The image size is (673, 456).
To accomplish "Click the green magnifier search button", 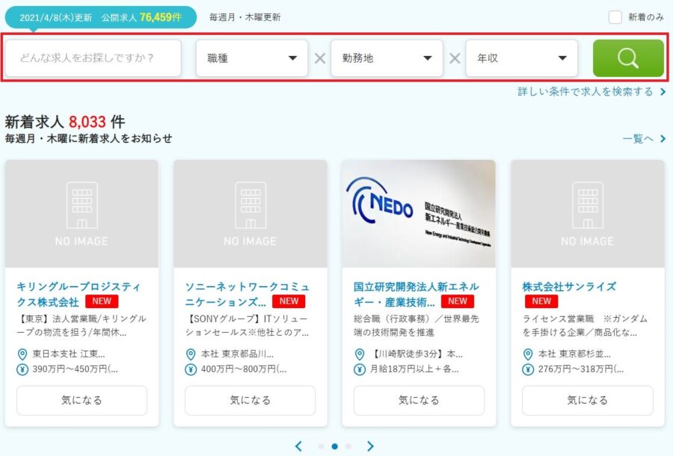I will click(628, 58).
